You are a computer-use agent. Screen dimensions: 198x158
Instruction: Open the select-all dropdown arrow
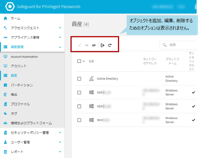pos(84,62)
